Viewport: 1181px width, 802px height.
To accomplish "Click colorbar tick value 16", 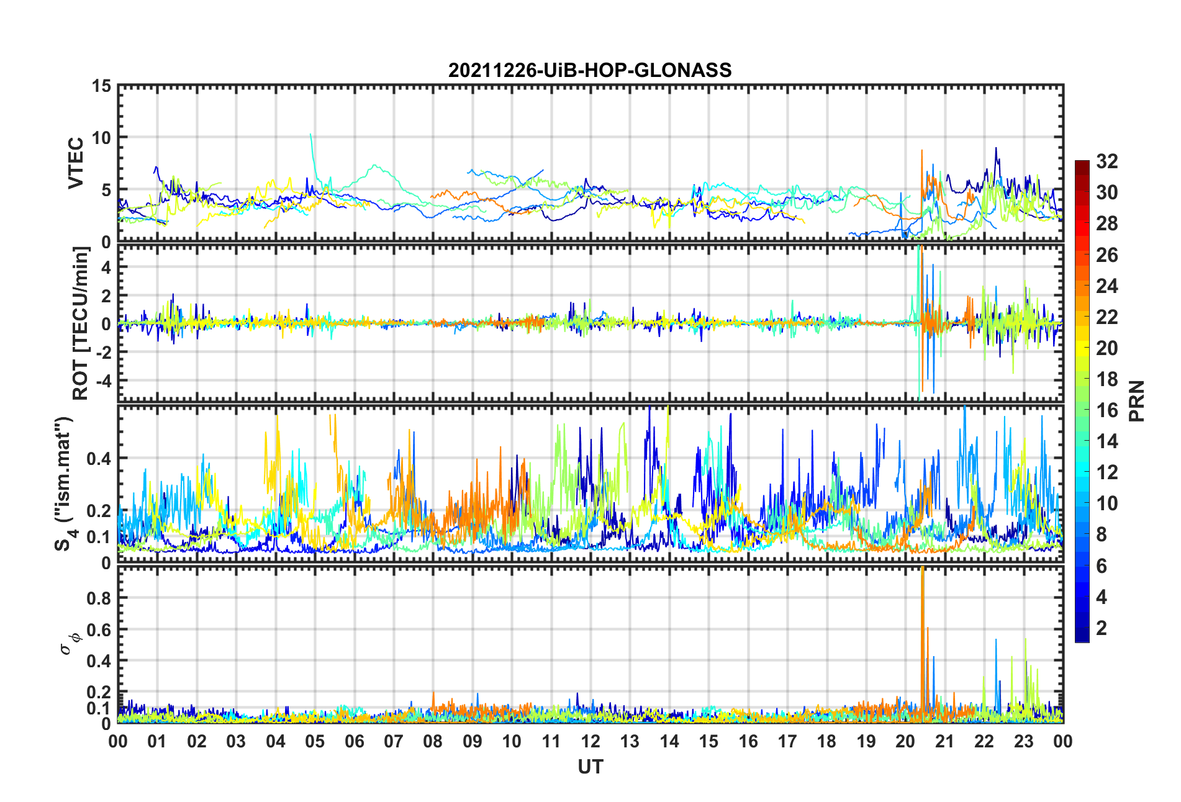I will pos(1106,410).
